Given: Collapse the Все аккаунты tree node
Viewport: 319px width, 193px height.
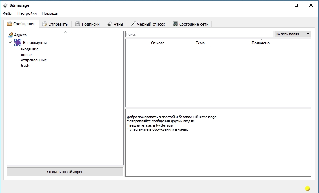Looking at the screenshot, I should pos(10,42).
